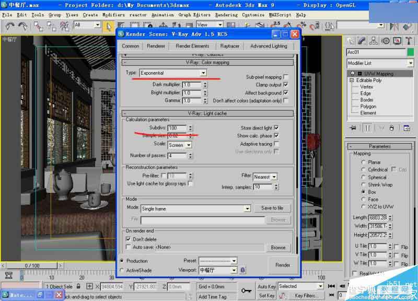This screenshot has width=418, height=301.
Task: Uncheck the Don't delete checkbox
Action: [x=128, y=239]
